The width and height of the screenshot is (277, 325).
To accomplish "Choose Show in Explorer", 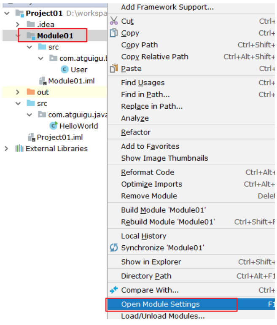I will coord(191,262).
